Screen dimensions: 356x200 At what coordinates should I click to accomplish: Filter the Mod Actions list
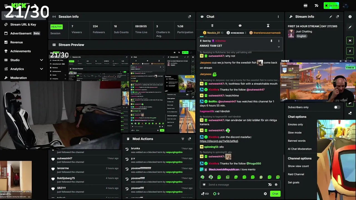[183, 139]
